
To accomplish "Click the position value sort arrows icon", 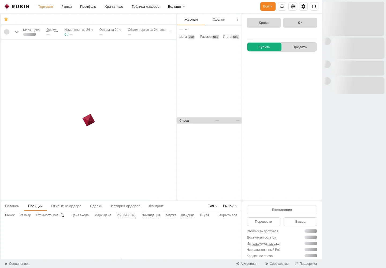I will 62,215.
